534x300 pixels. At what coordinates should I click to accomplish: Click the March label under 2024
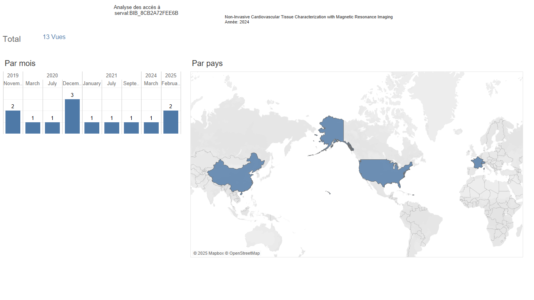click(x=151, y=83)
